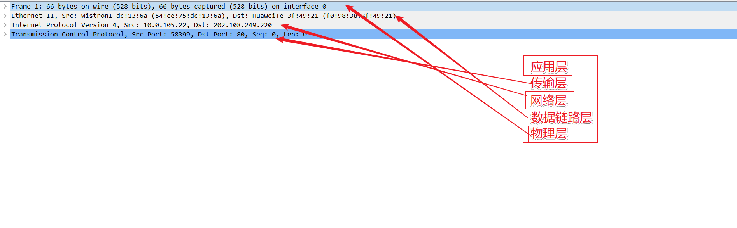Click the arrowhead pointing at Seq: 0

(x=282, y=40)
